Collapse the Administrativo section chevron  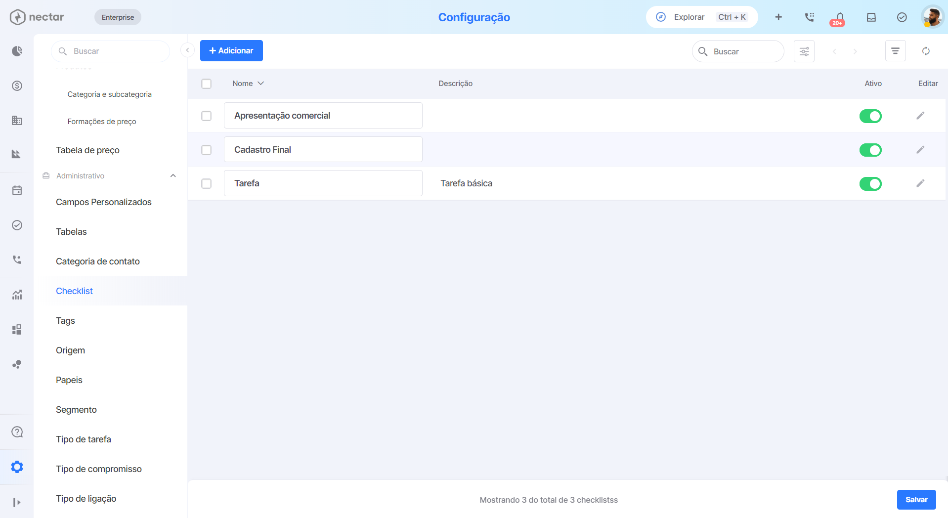pos(172,175)
